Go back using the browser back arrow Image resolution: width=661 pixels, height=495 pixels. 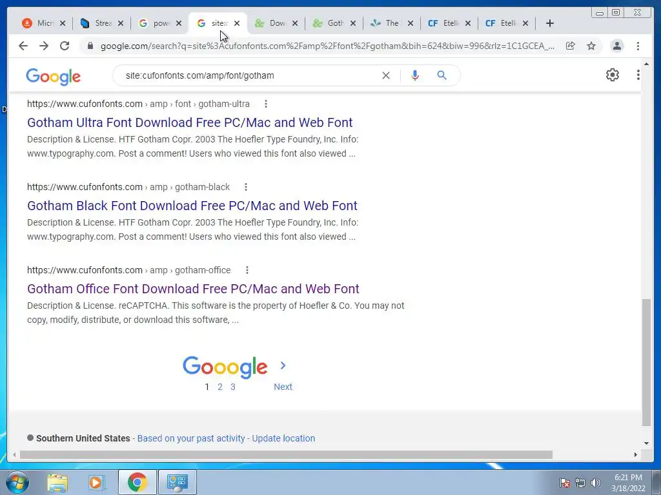(23, 46)
